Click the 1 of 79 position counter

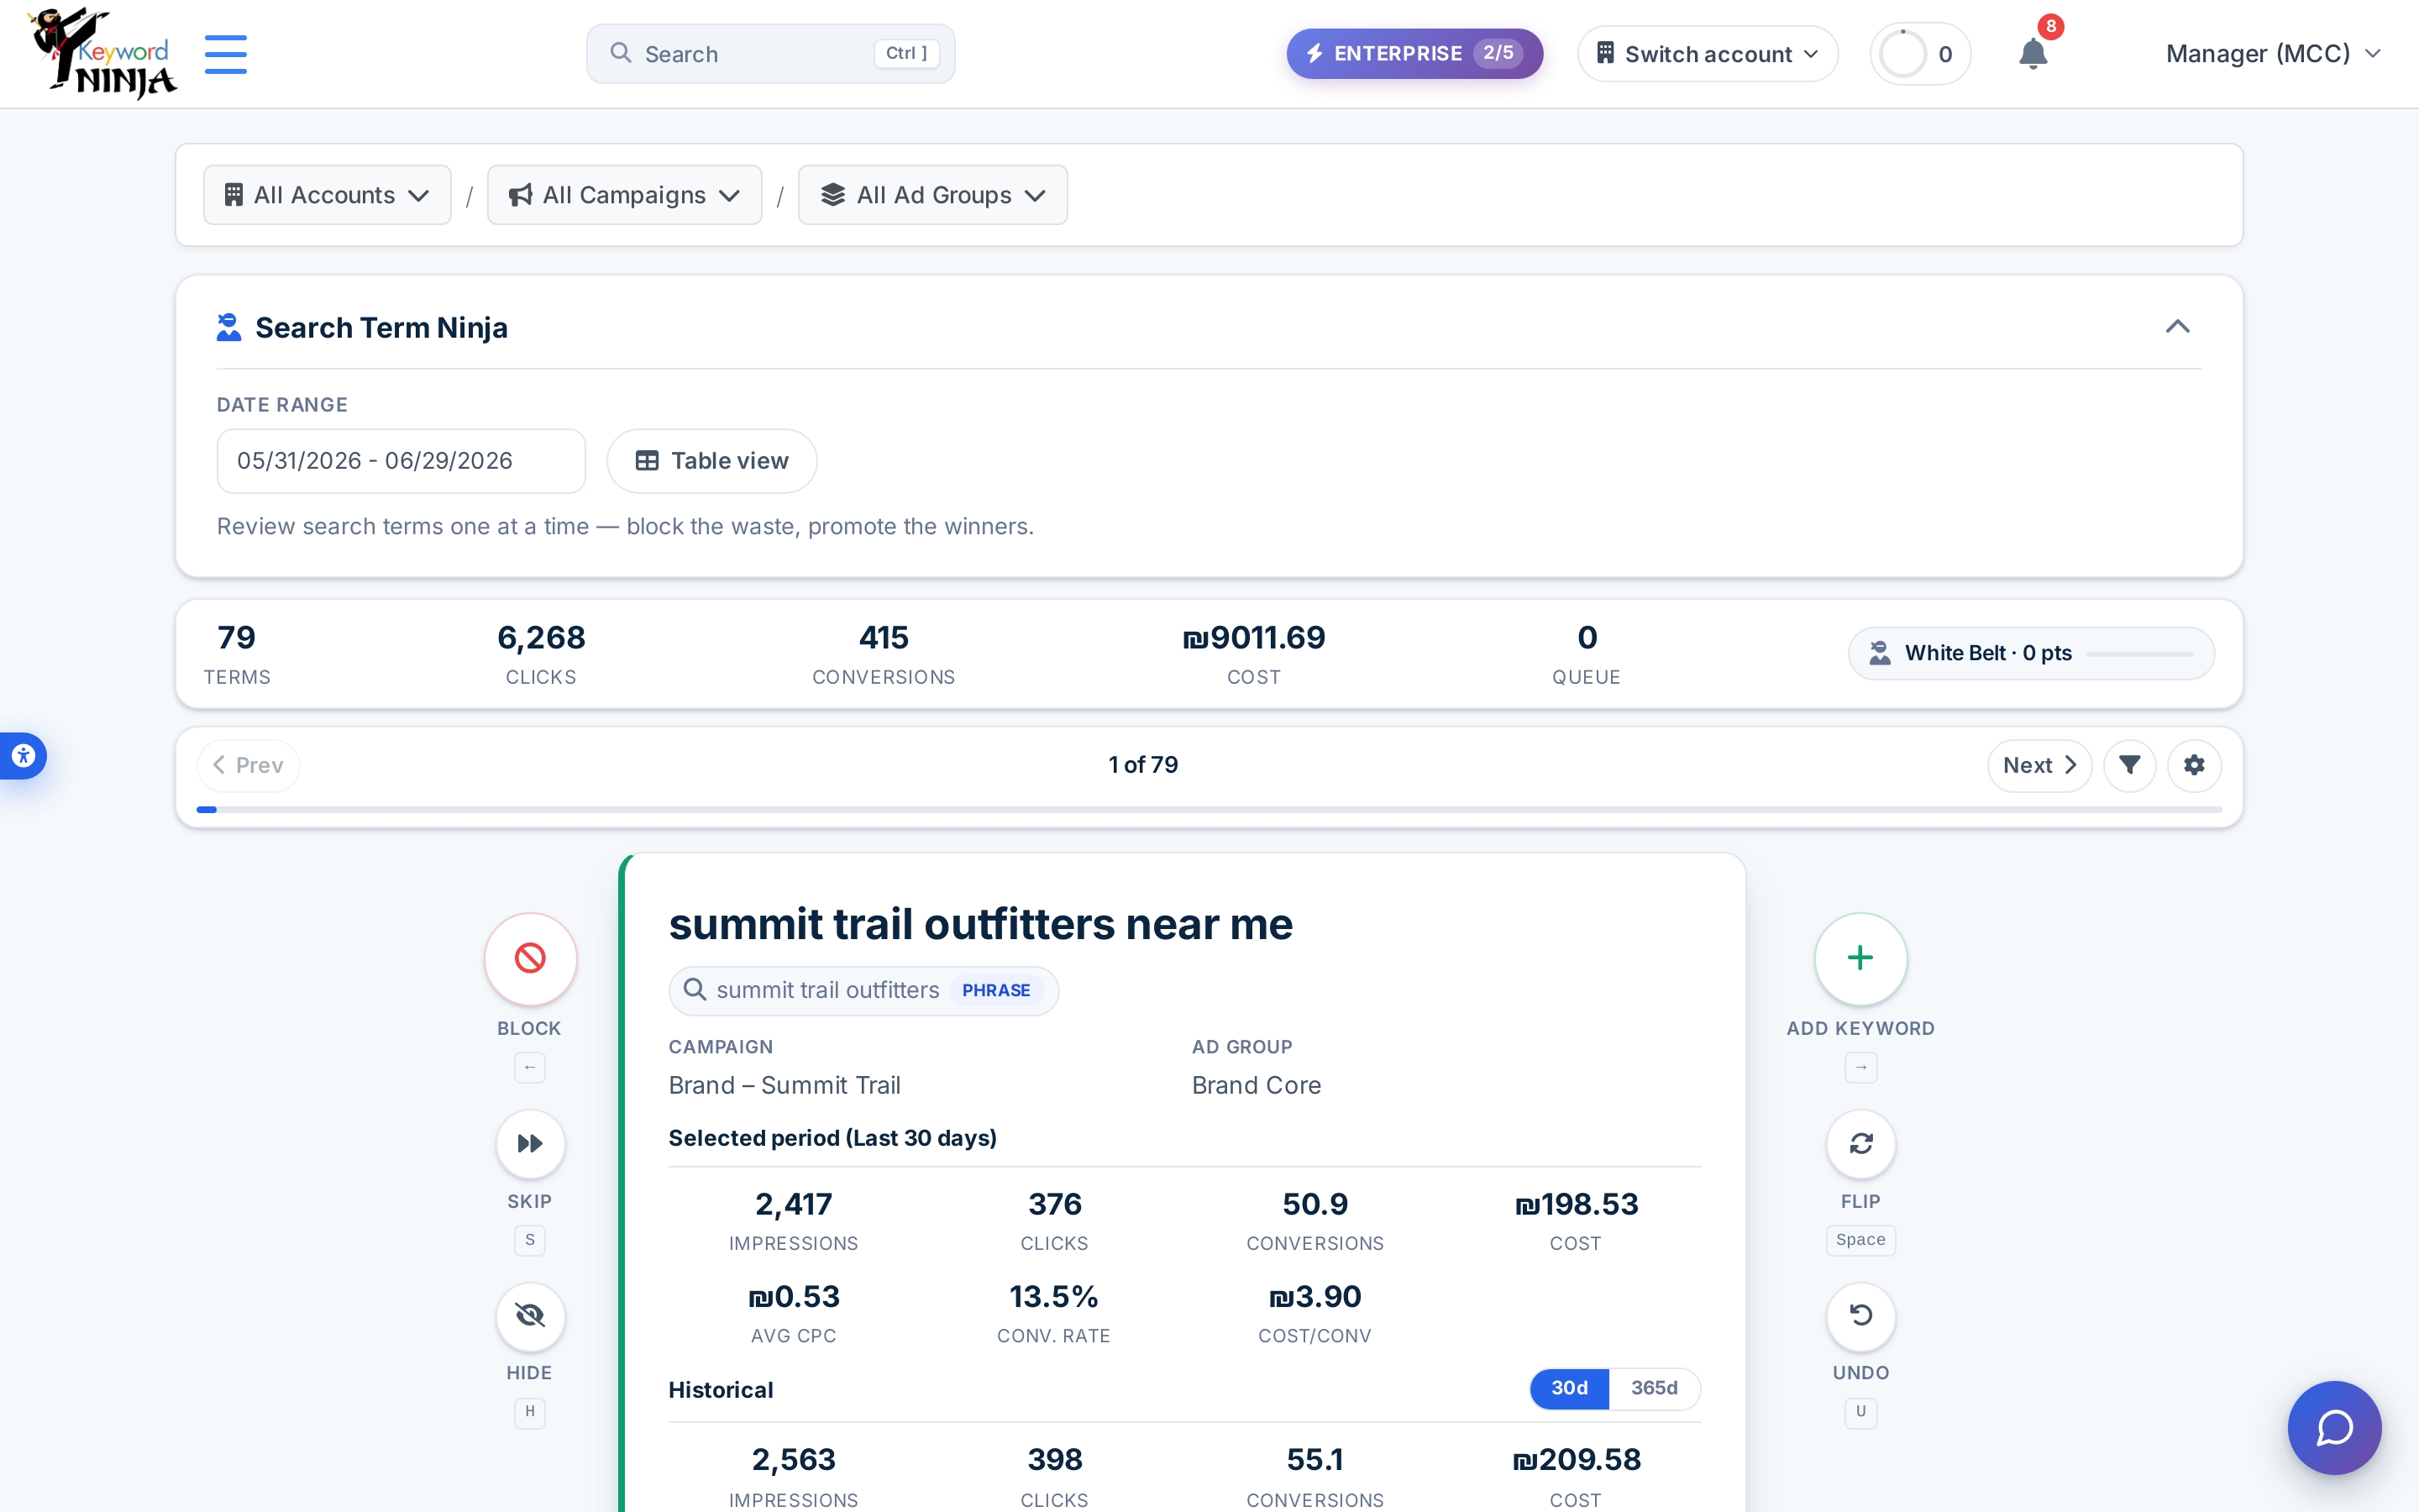1142,765
